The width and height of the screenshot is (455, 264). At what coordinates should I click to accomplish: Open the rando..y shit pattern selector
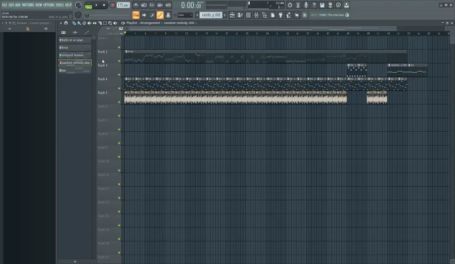(x=211, y=15)
